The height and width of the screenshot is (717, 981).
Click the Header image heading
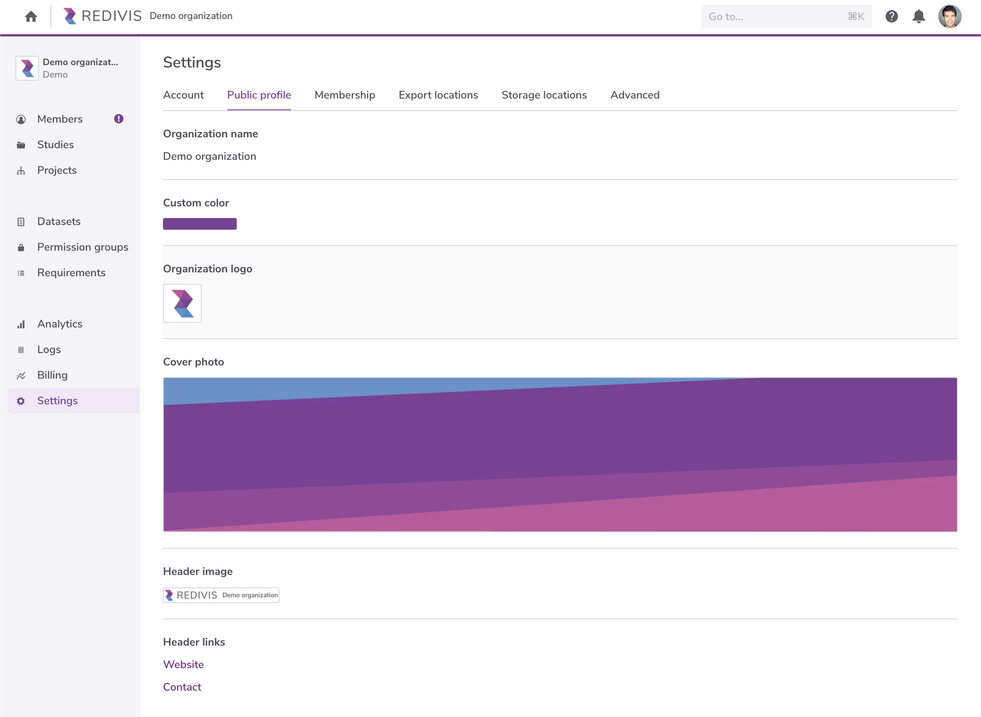(198, 572)
